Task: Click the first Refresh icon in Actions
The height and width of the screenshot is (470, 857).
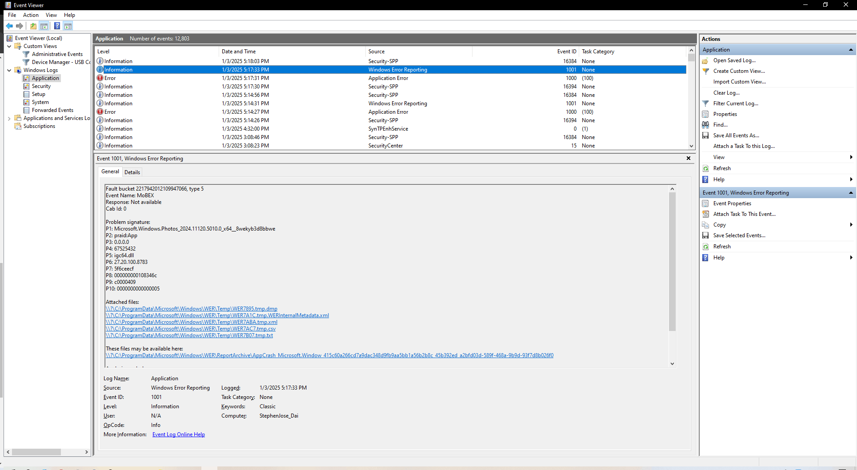Action: pyautogui.click(x=705, y=168)
